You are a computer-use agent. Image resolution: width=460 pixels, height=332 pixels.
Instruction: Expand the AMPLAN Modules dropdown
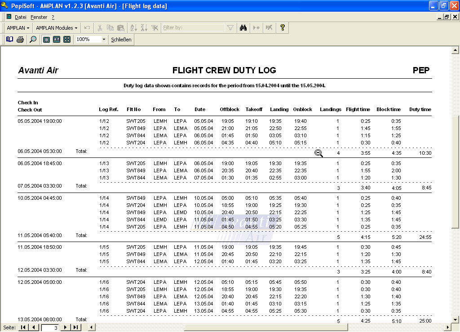(57, 28)
